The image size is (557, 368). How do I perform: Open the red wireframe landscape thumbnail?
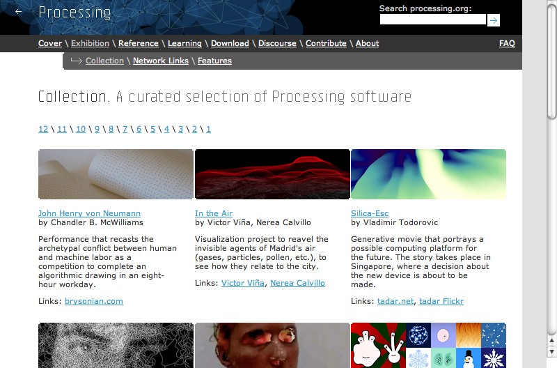click(272, 174)
